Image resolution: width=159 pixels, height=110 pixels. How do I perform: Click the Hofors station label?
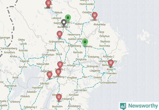(x=79, y=24)
